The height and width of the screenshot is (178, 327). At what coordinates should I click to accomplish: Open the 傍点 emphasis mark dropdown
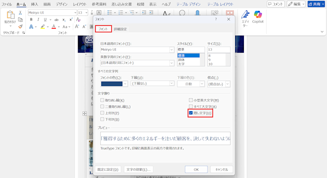228,84
